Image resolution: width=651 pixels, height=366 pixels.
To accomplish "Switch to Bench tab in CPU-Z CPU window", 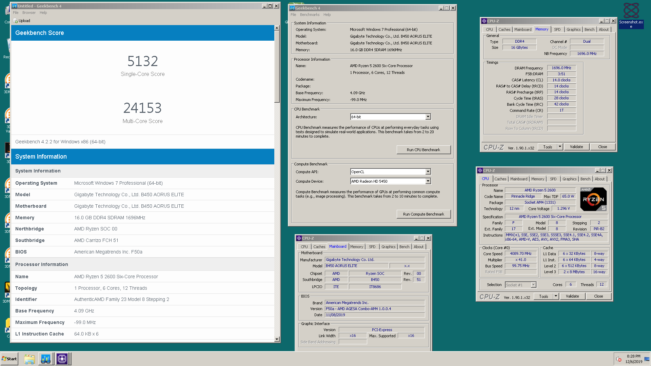I will (585, 179).
